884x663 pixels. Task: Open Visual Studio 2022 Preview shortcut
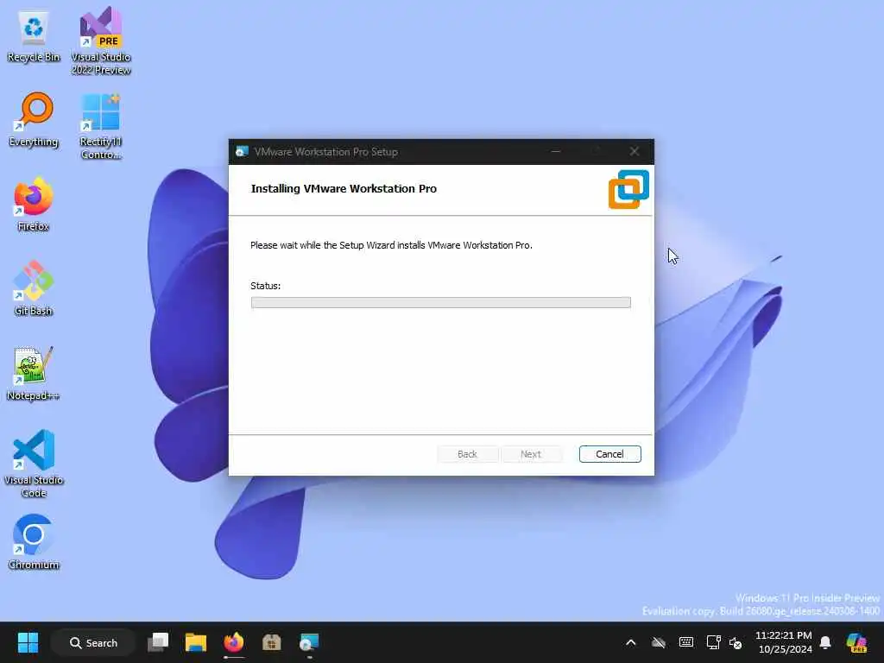tap(101, 41)
